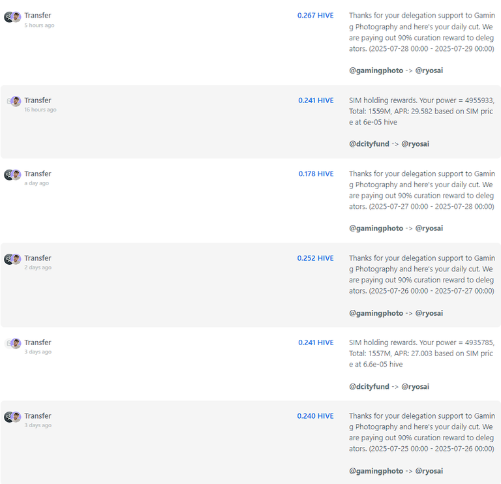The height and width of the screenshot is (484, 501).
Task: Open @dcityfund in the 6.6e-05 hive transfer
Action: coord(369,387)
